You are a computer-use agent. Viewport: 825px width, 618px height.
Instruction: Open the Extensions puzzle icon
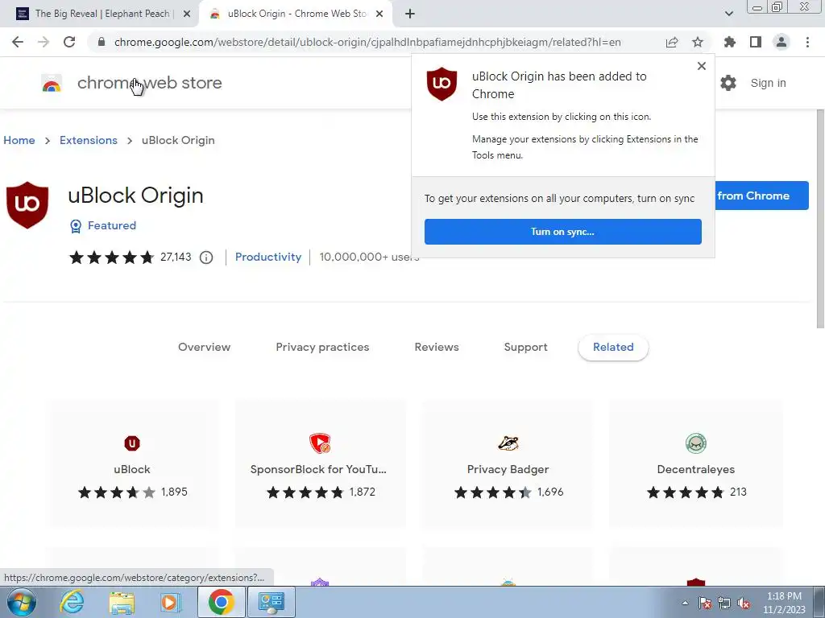(x=730, y=42)
